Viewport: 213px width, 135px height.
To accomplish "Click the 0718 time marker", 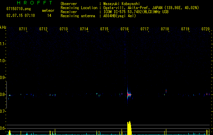I will 165,29.
